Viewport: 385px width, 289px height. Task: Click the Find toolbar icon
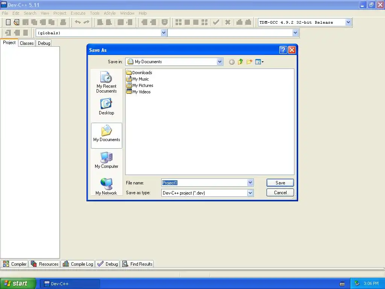click(100, 22)
